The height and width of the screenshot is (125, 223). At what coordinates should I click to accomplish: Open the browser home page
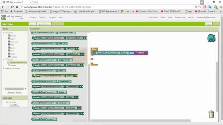(17, 7)
